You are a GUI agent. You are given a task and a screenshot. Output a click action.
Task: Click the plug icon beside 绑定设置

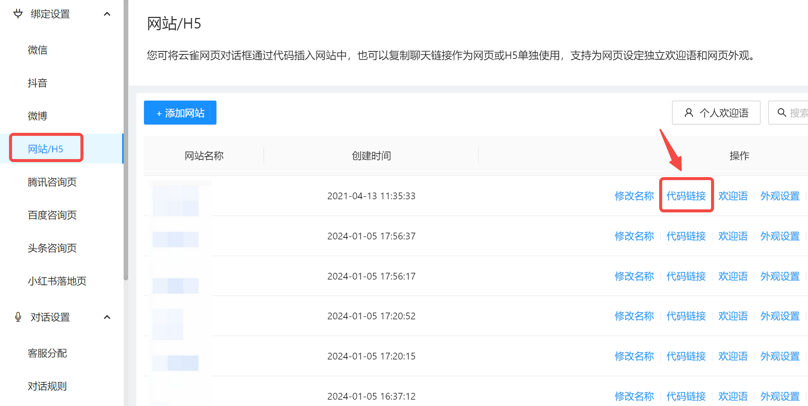click(x=18, y=14)
